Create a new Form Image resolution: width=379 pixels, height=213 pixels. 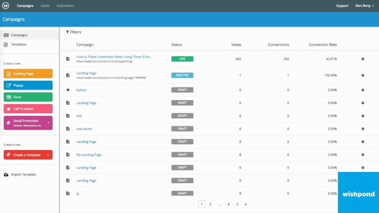(28, 97)
